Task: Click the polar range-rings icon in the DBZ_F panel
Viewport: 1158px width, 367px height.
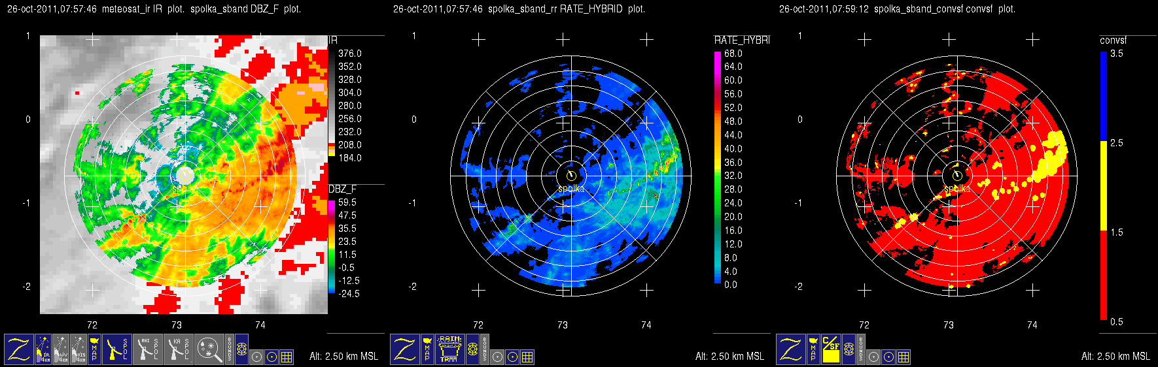Action: pos(241,349)
